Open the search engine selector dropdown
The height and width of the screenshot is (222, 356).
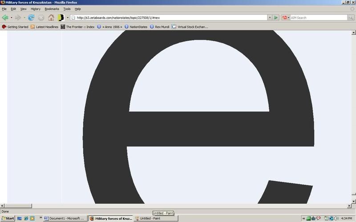click(285, 18)
